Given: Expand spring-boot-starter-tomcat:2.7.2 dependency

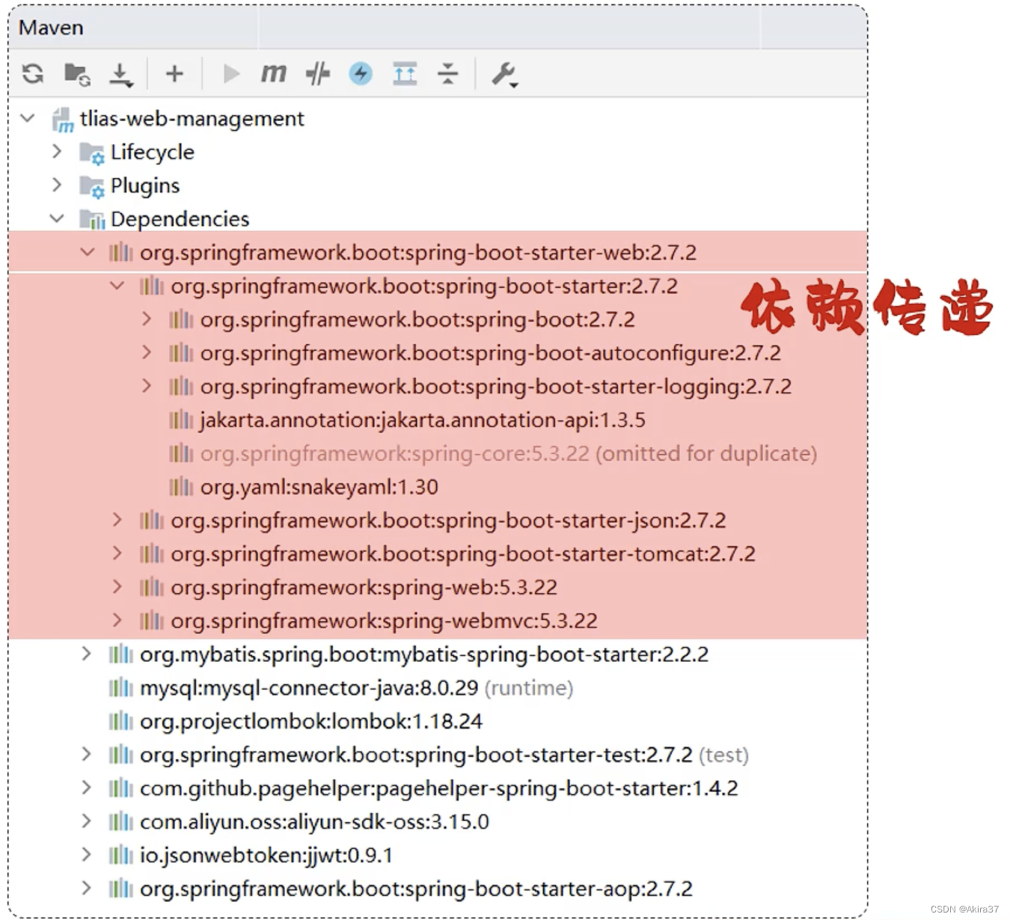Looking at the screenshot, I should (x=117, y=553).
